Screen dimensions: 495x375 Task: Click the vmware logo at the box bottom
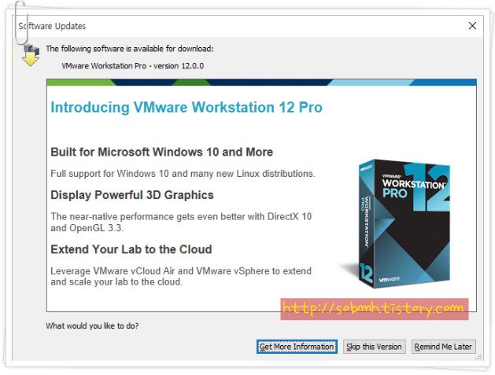(390, 279)
